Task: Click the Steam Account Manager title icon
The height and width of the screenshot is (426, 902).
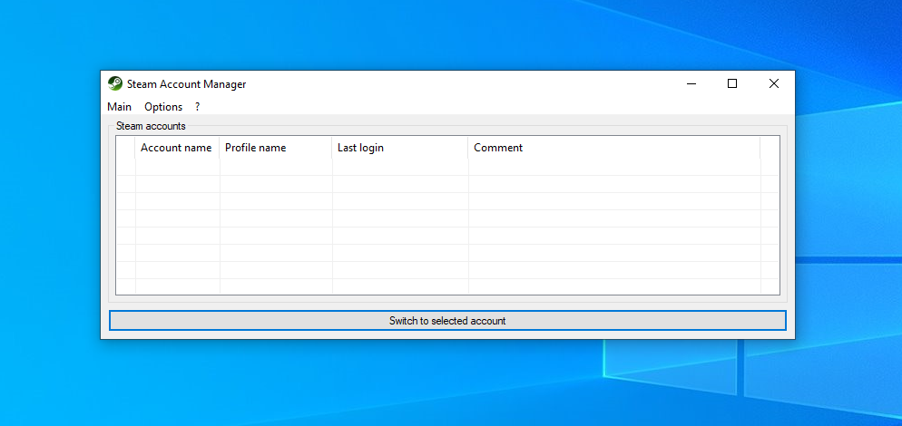Action: coord(115,84)
